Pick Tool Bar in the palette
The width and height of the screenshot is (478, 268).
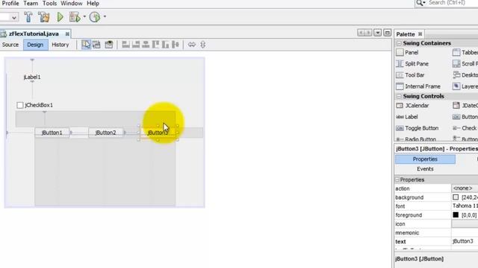(410, 75)
